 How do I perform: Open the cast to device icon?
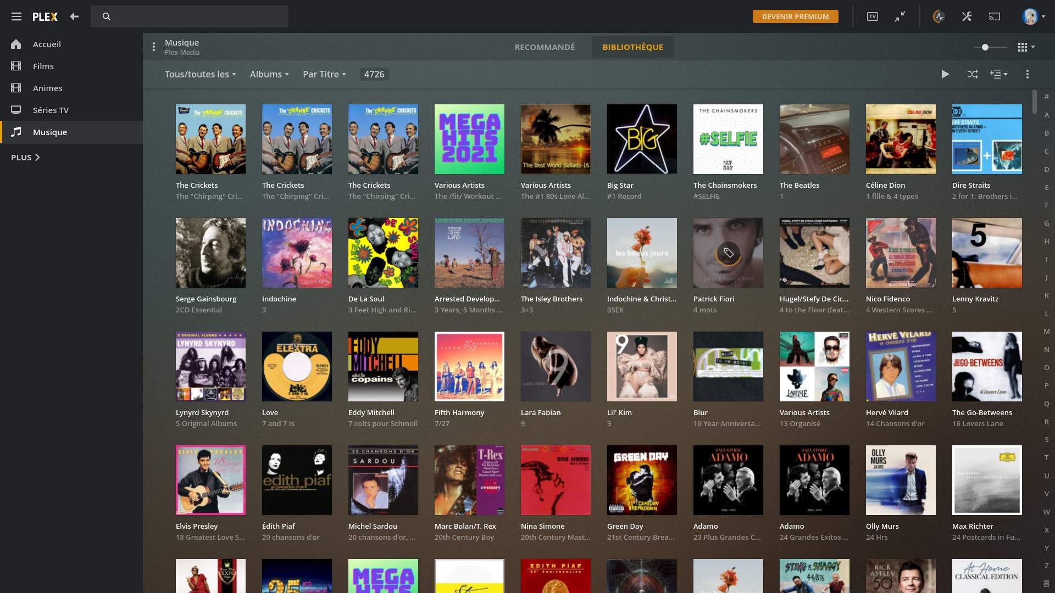(x=995, y=16)
